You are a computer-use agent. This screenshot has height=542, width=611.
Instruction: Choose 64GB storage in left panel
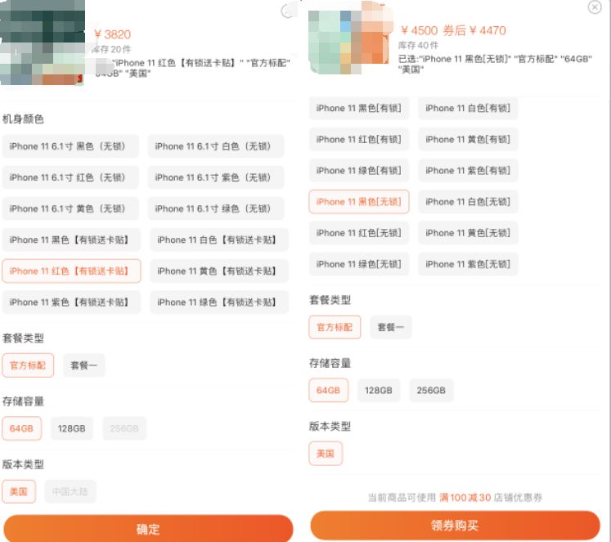click(22, 428)
